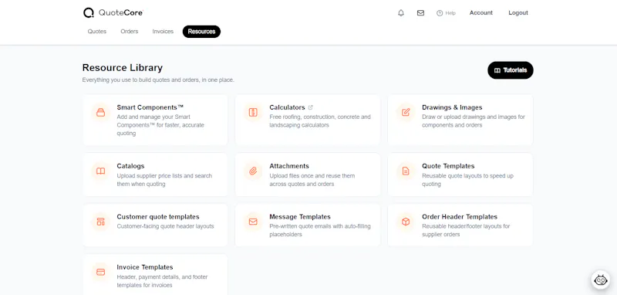Open the Account menu
Screen dimensions: 617x295
pos(480,13)
